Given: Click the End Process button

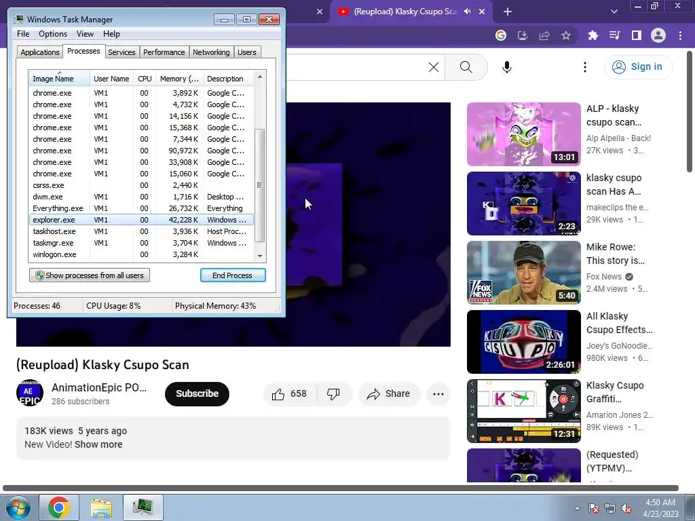Looking at the screenshot, I should pos(233,275).
